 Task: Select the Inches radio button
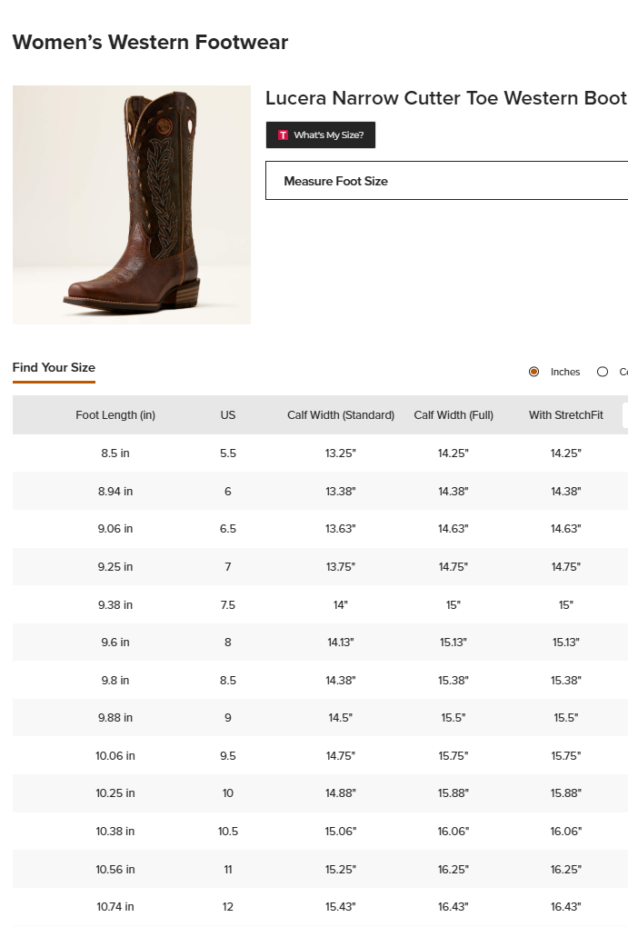(x=534, y=372)
